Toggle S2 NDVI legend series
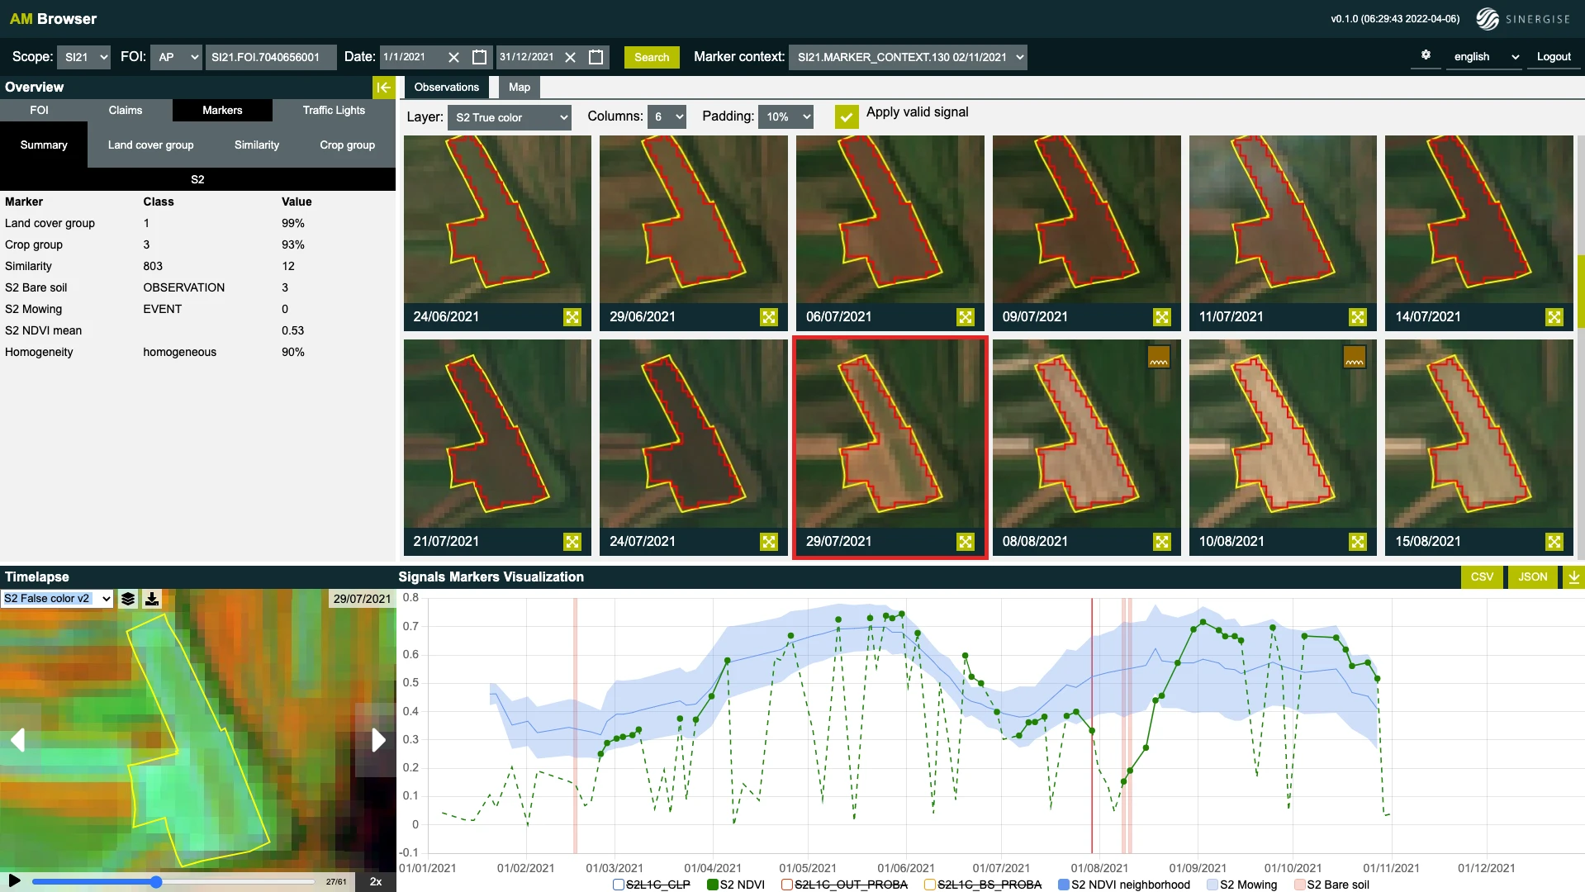The height and width of the screenshot is (892, 1585). coord(713,885)
